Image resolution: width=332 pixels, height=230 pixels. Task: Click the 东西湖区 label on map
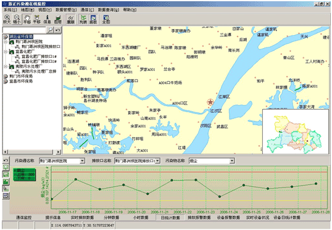tap(123, 67)
